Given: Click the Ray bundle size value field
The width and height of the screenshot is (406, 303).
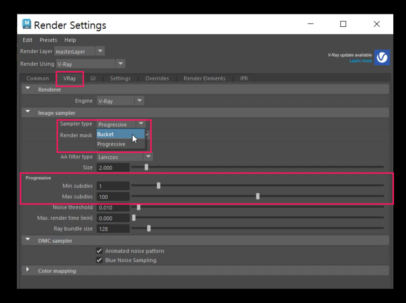Looking at the screenshot, I should pyautogui.click(x=113, y=229).
